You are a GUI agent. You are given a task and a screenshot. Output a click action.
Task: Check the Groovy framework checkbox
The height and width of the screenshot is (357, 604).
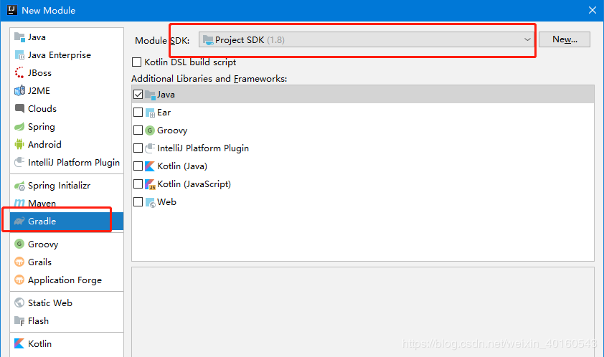[138, 130]
